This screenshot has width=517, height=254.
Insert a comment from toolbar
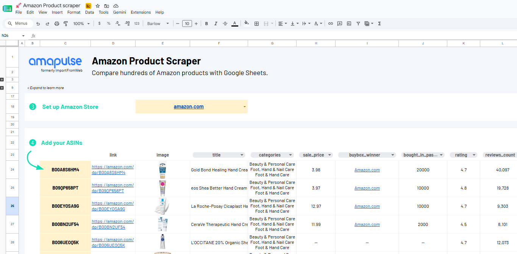[x=340, y=24]
